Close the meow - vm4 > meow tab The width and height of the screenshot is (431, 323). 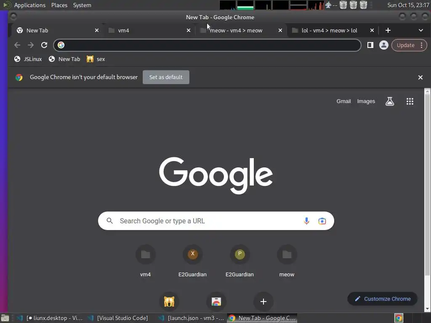point(280,30)
